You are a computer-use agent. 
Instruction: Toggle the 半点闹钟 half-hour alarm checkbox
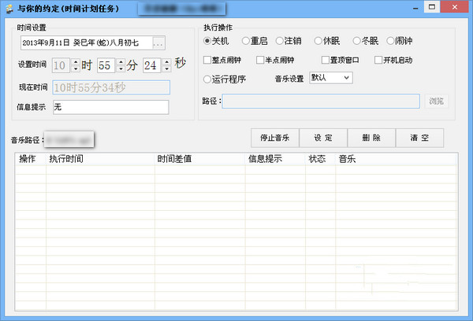[260, 60]
